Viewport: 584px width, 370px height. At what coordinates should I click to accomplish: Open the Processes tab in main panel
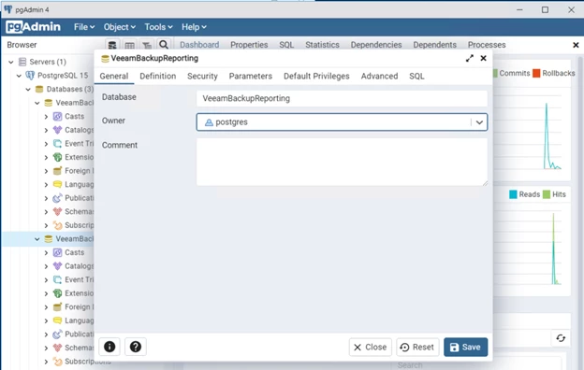(487, 45)
